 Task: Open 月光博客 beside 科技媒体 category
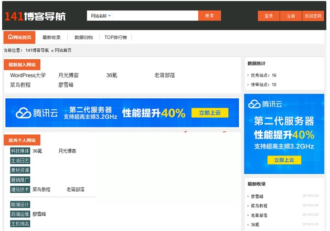coord(67,151)
